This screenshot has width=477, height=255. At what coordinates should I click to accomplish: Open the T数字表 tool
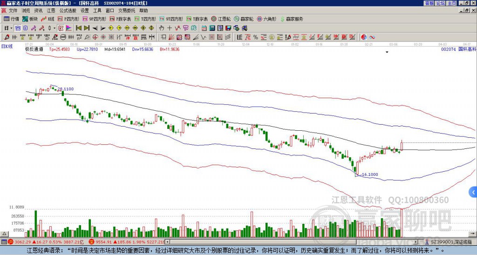point(197,19)
